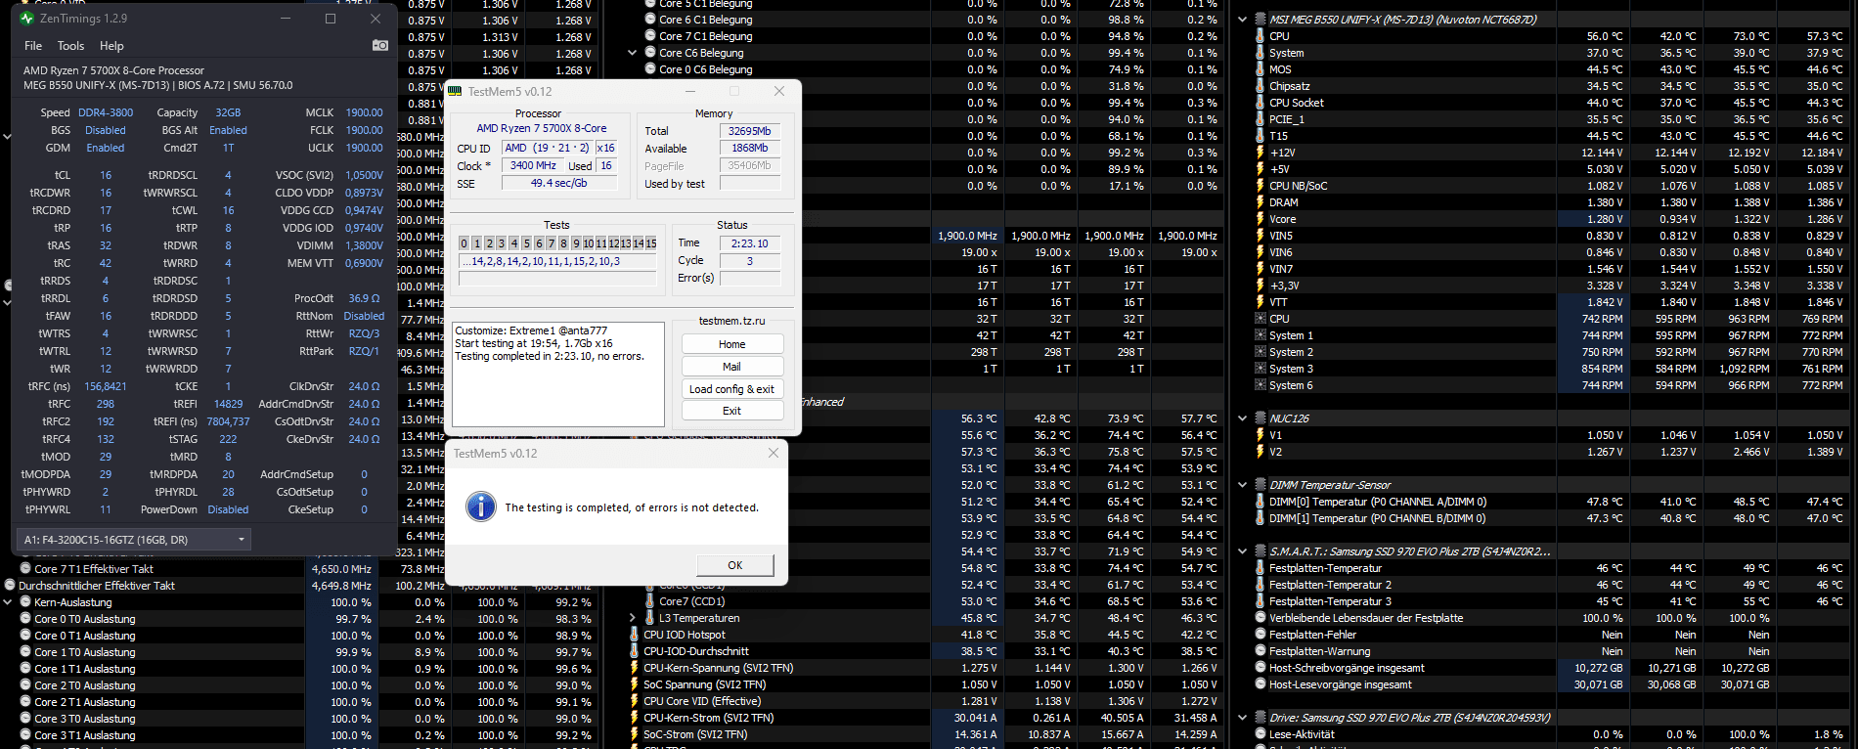This screenshot has height=749, width=1858.
Task: Select the VTT voltage icon
Action: click(1261, 302)
